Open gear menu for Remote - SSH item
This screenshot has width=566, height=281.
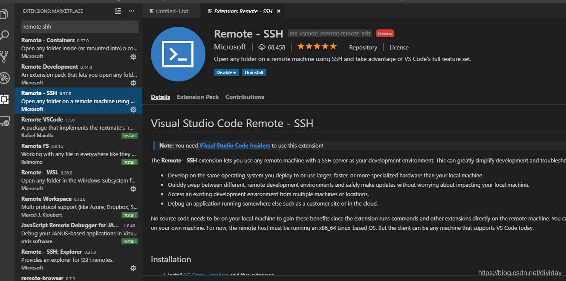point(133,109)
